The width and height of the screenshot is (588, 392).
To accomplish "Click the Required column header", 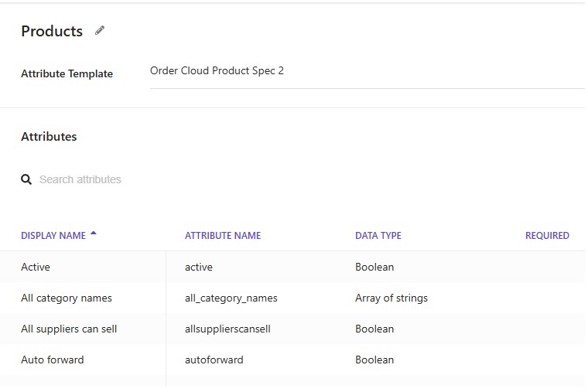I will pos(547,236).
